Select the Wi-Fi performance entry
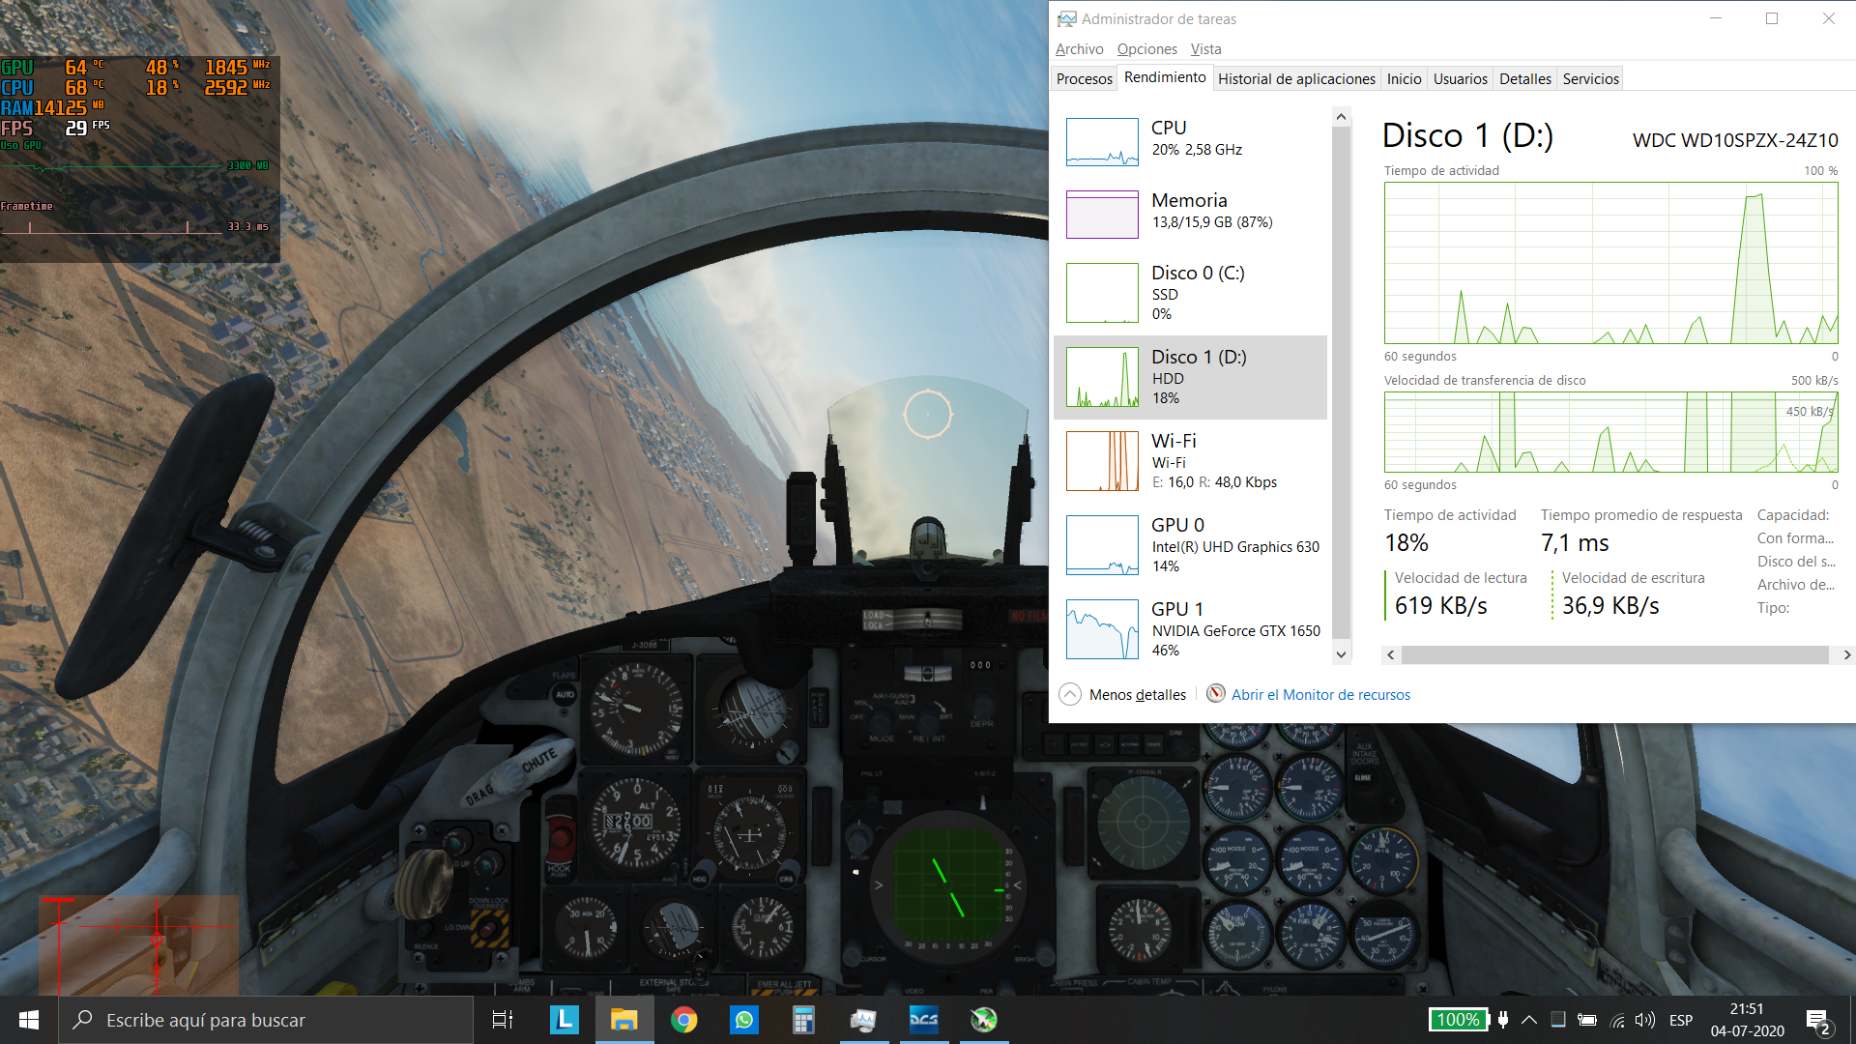This screenshot has width=1856, height=1044. click(x=1190, y=461)
